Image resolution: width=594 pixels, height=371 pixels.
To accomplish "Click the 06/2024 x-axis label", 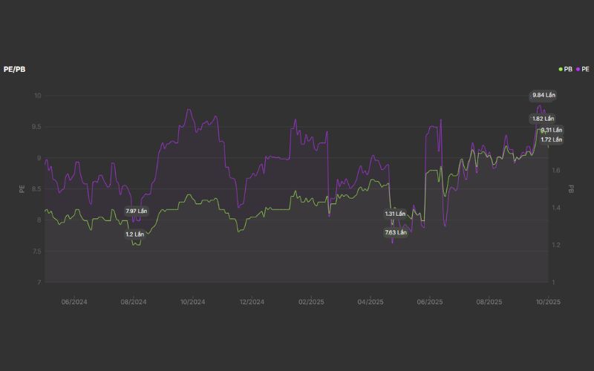I will click(x=74, y=302).
